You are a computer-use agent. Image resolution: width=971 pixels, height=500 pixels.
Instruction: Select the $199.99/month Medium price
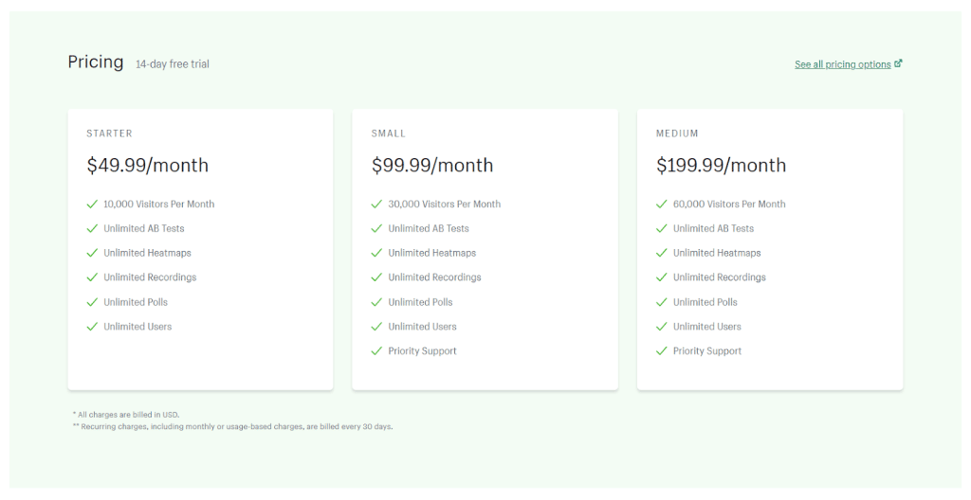click(x=721, y=165)
